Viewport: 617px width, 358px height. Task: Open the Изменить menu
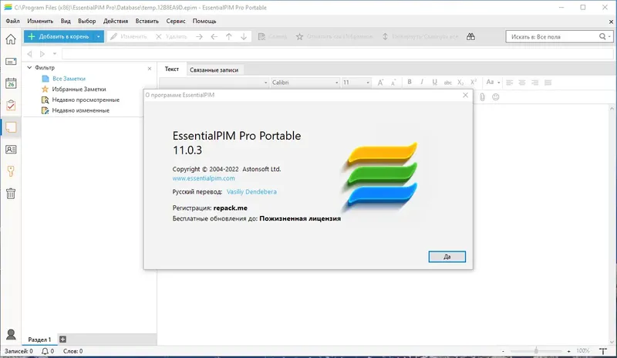(40, 22)
